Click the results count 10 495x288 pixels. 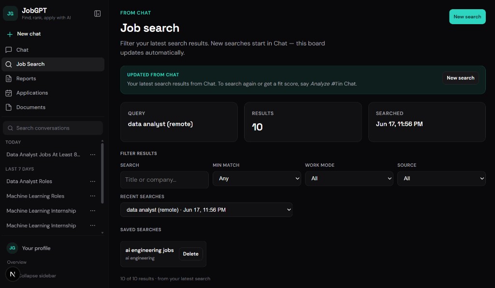(257, 127)
